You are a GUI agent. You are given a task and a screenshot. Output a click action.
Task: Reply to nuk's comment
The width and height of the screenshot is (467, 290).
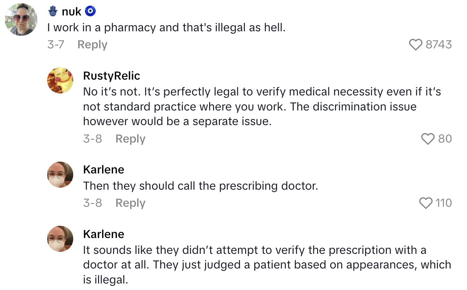pyautogui.click(x=92, y=45)
